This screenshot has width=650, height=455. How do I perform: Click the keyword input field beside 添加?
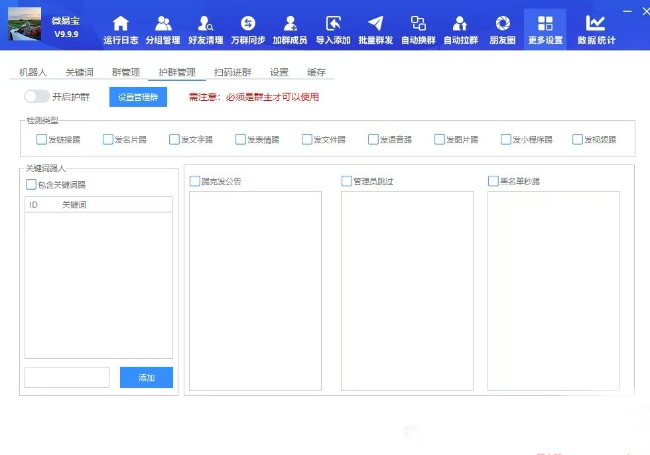[x=67, y=377]
